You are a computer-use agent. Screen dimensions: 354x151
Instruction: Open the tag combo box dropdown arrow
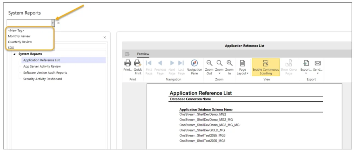(x=53, y=23)
